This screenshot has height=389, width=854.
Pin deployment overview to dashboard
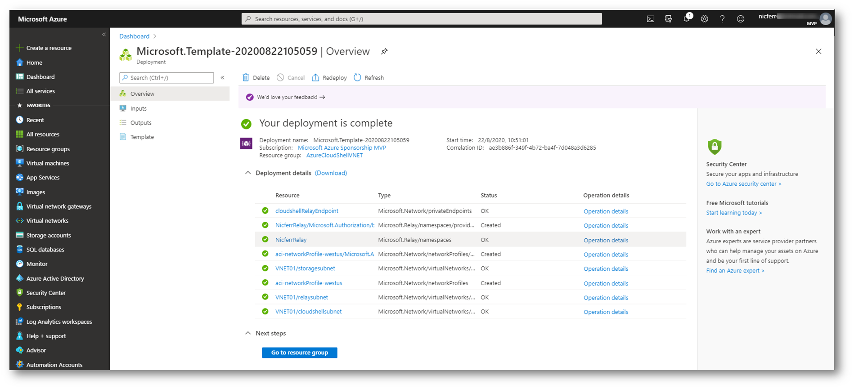(384, 51)
